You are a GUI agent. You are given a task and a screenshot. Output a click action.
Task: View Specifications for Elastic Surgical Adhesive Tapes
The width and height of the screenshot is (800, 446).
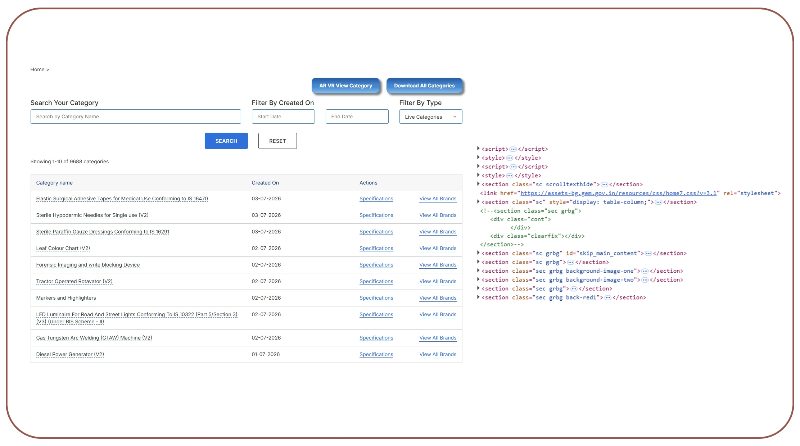click(376, 199)
